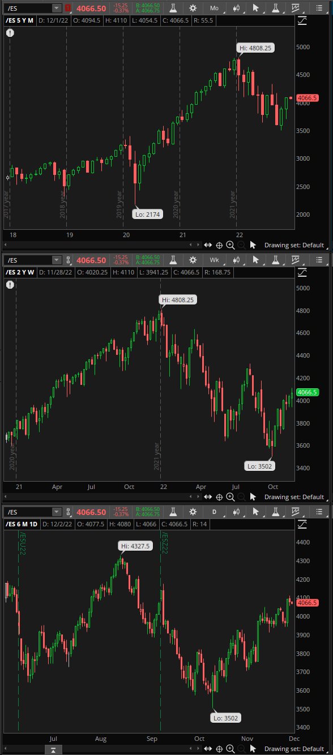
Task: Click /ES symbol field in monthly chart
Action: click(x=29, y=8)
